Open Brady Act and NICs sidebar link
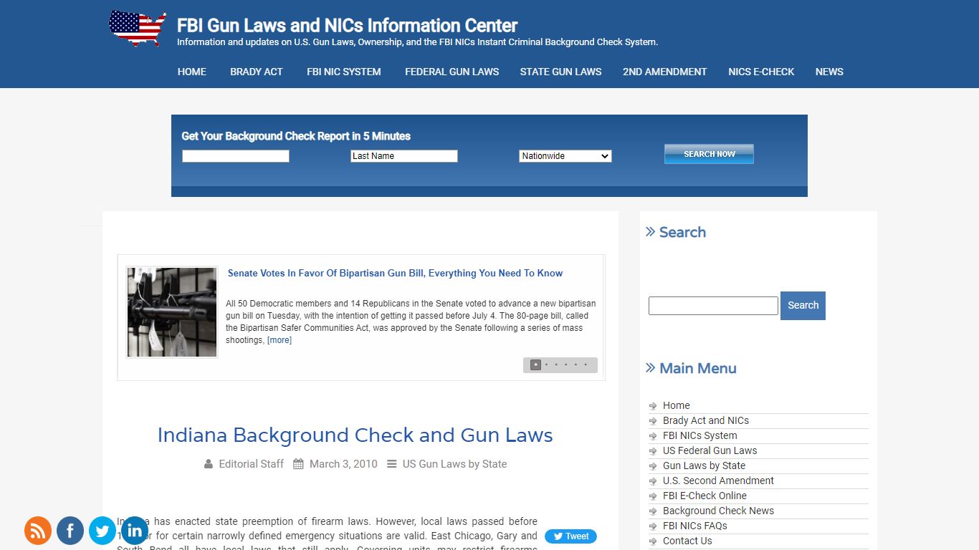The image size is (979, 550). tap(706, 420)
